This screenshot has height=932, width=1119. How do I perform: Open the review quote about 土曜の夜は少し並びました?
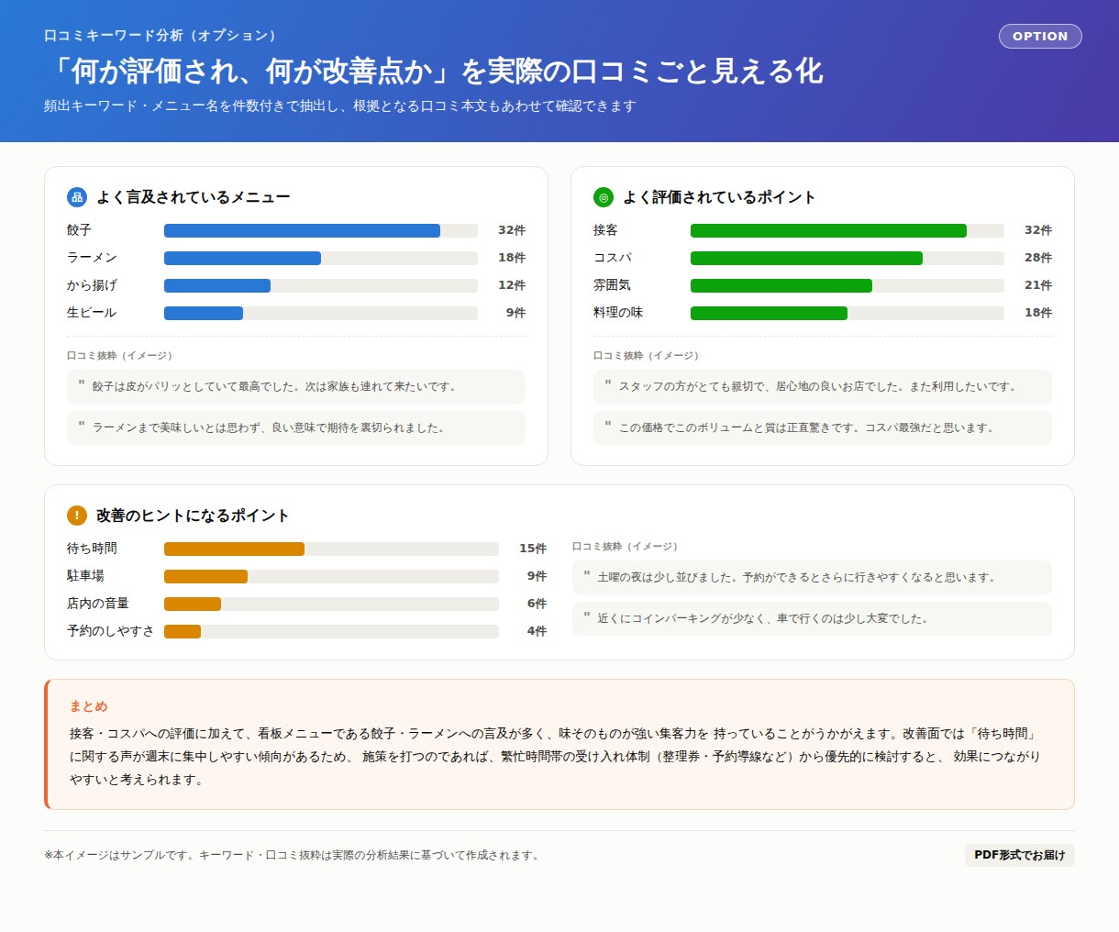(x=812, y=578)
